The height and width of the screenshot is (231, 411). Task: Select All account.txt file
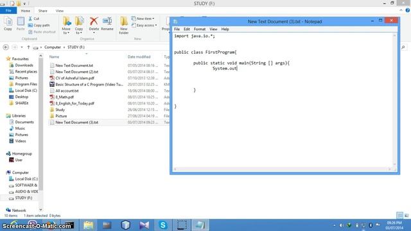pos(67,90)
